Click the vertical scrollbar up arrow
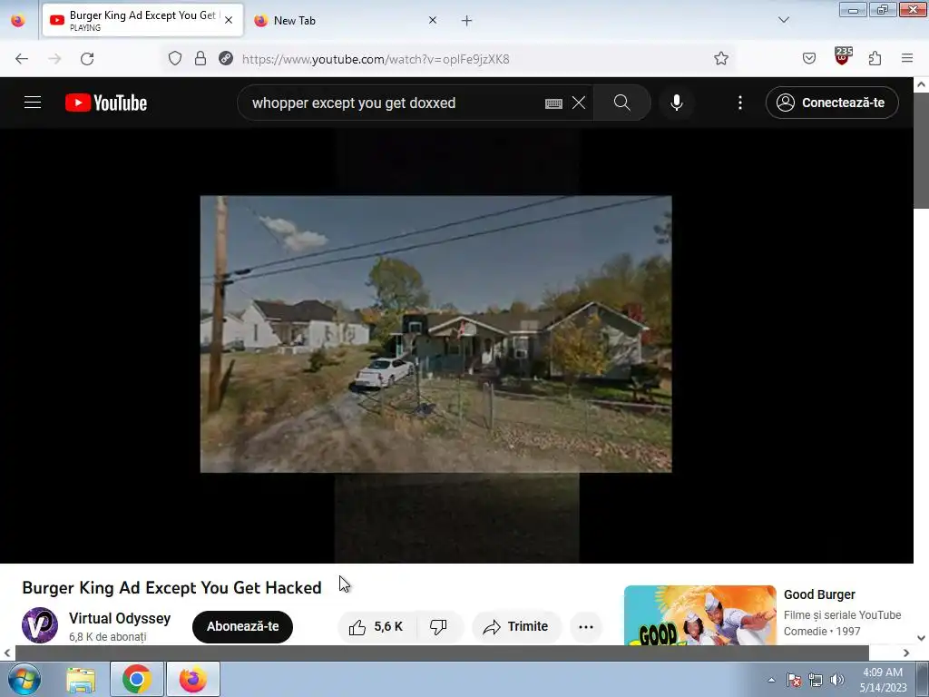929x697 pixels. [x=922, y=84]
